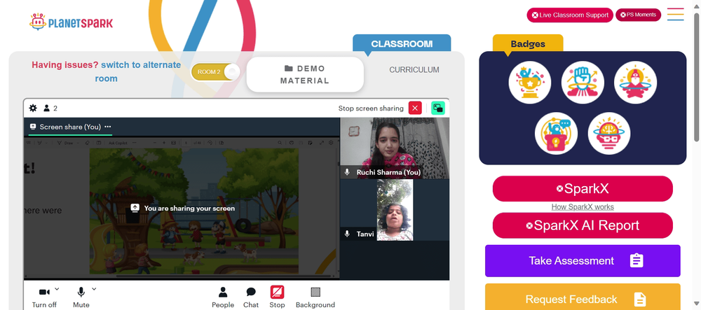The image size is (701, 310).
Task: Open the DEMO MATERIAL folder
Action: tap(305, 74)
